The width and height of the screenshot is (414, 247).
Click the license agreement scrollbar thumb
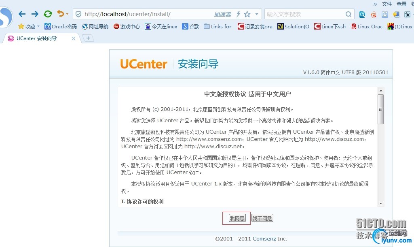pos(381,109)
